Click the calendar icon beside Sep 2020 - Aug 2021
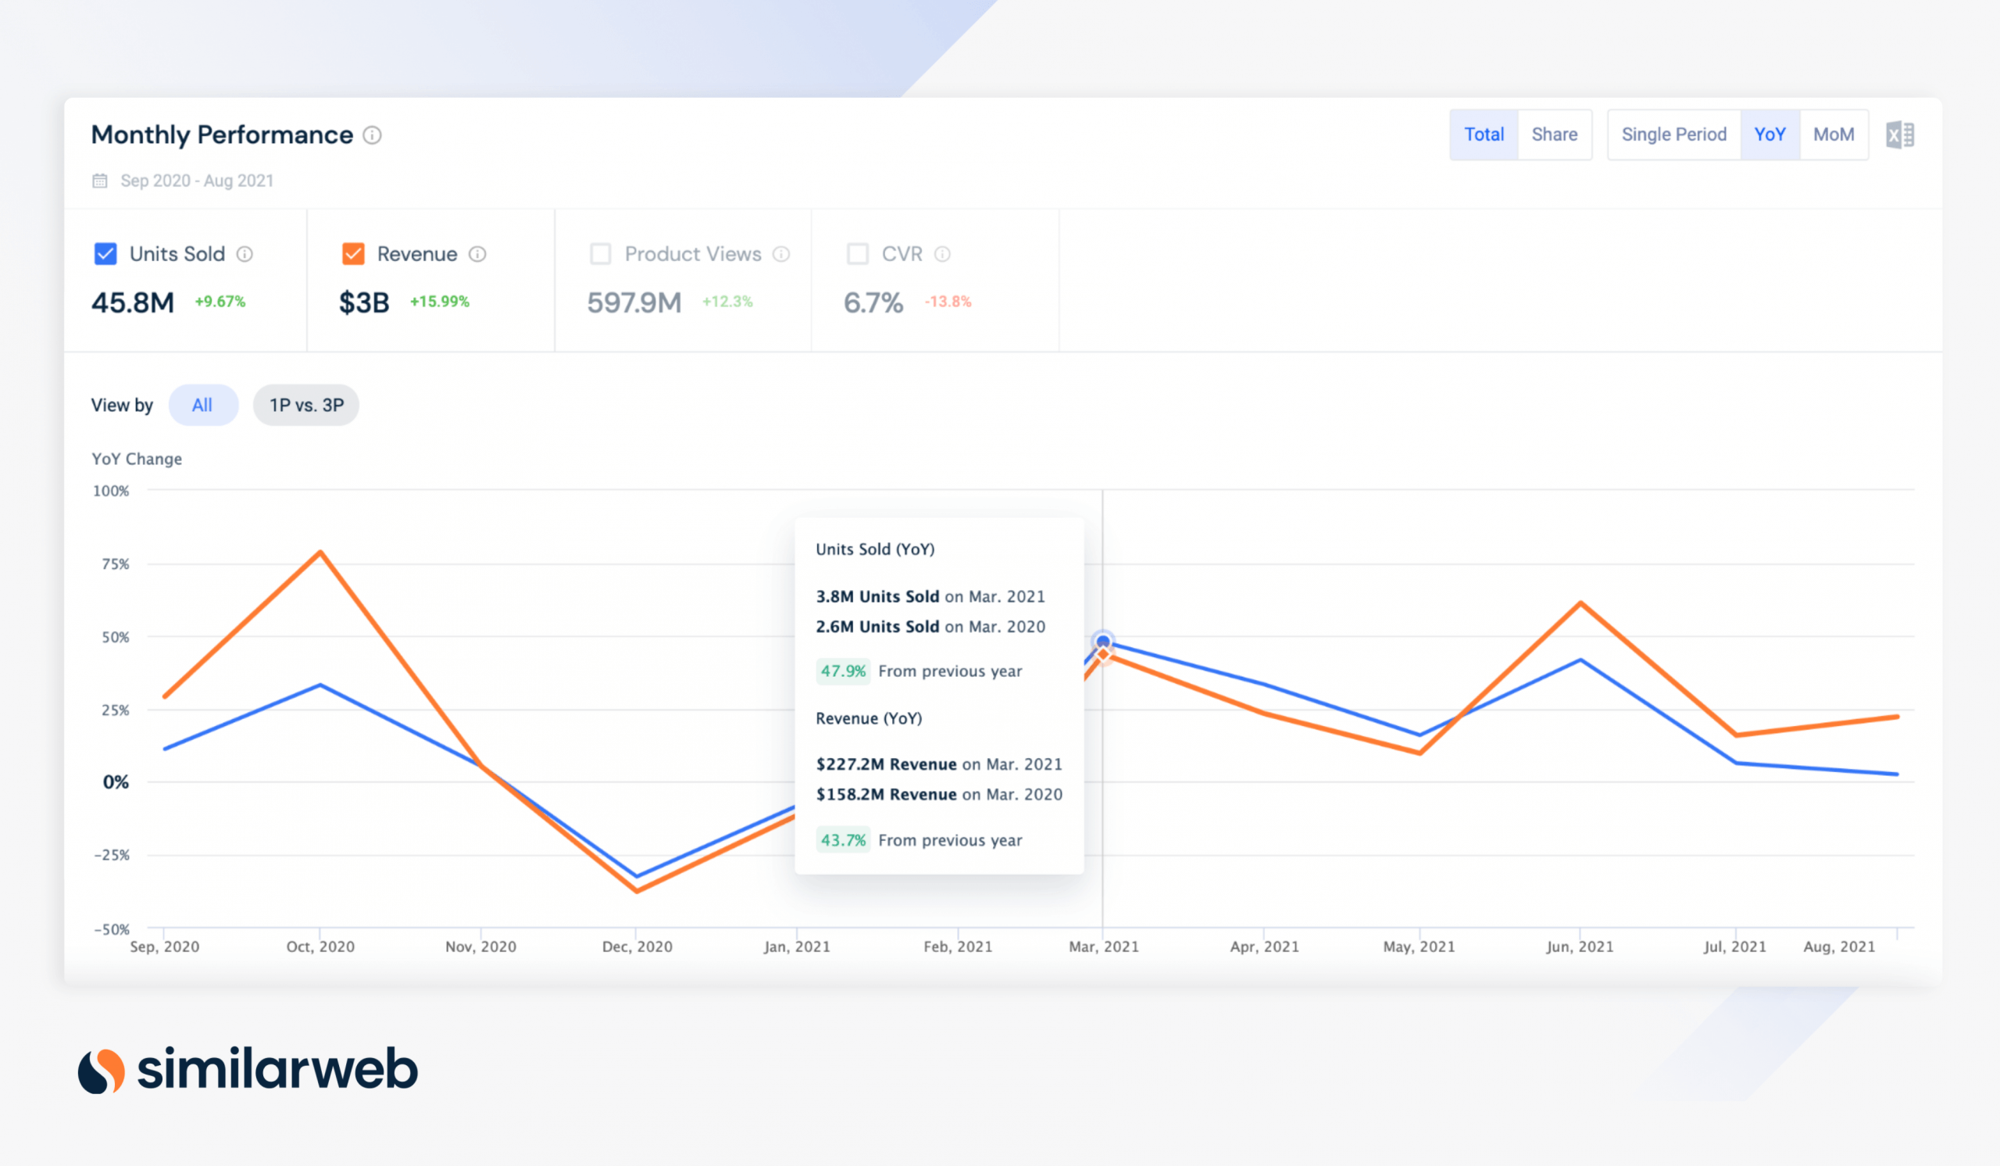This screenshot has width=2000, height=1166. (100, 181)
